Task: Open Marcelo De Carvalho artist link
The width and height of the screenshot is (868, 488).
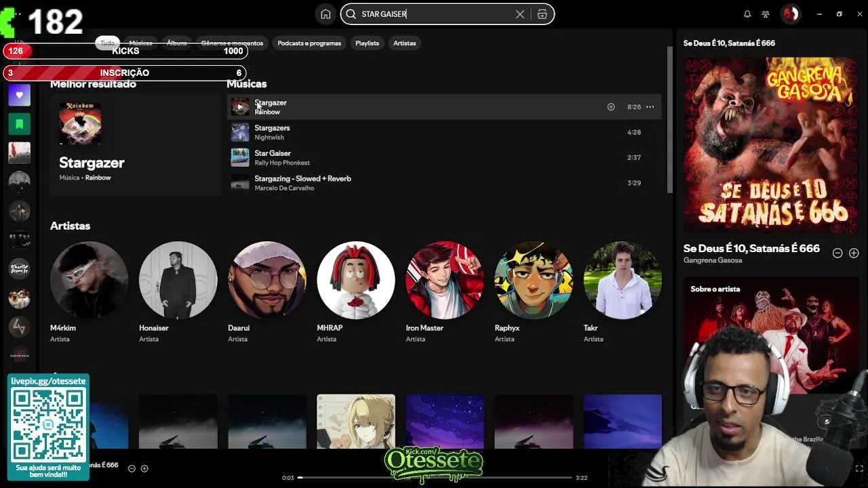Action: click(284, 188)
